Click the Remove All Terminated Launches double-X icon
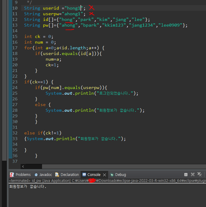 [199, 174]
